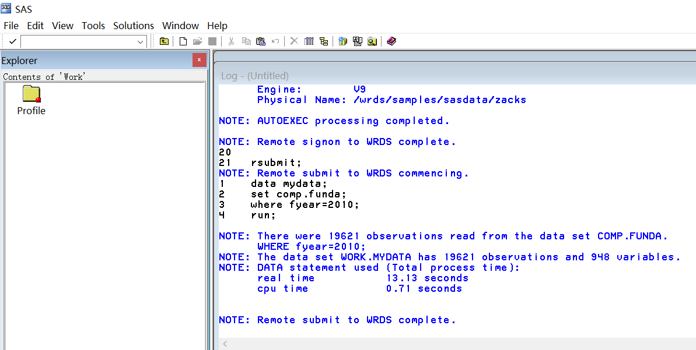Click the 'WHERE fyear=2010;' note line
This screenshot has height=350, width=696.
[312, 246]
